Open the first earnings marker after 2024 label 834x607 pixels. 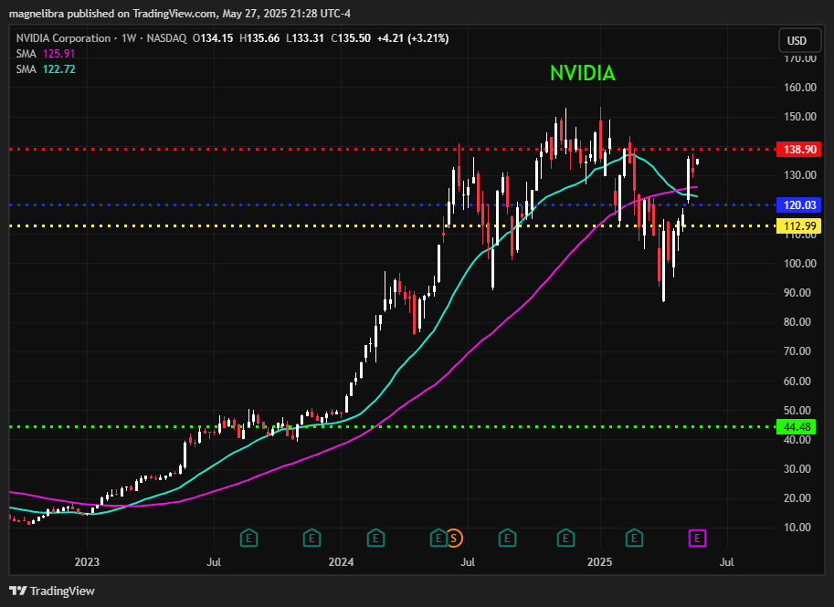click(375, 539)
